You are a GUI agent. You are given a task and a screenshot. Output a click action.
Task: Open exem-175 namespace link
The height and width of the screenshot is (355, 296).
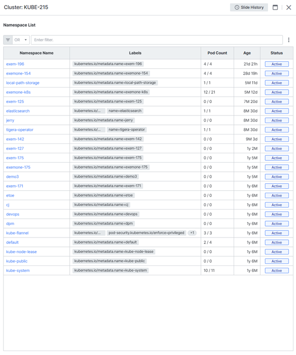15,158
